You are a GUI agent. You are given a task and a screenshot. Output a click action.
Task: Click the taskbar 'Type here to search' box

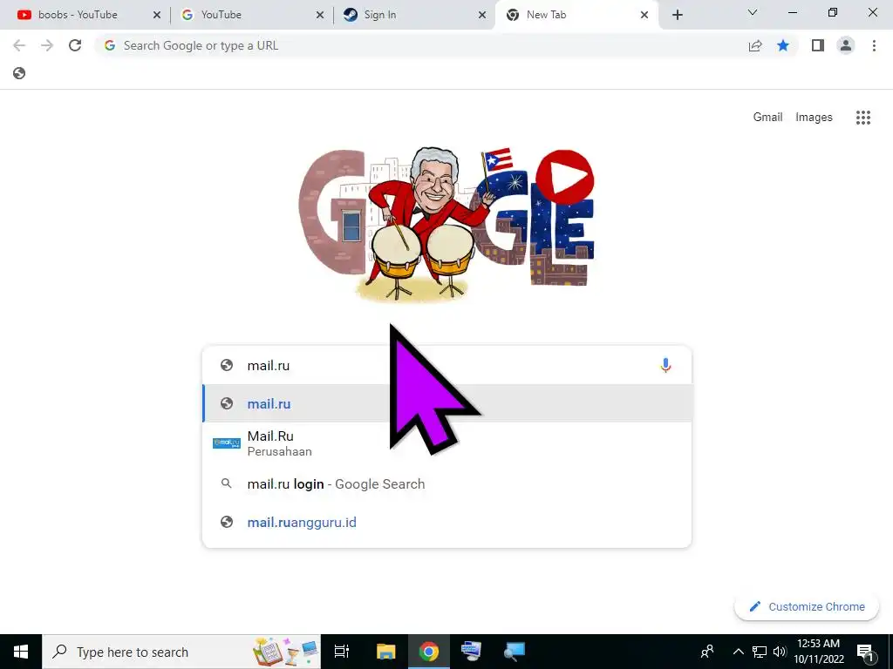click(181, 652)
